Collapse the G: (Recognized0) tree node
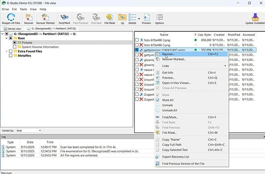 click(x=3, y=34)
